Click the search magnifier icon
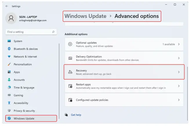189x126 pixels. [53, 32]
